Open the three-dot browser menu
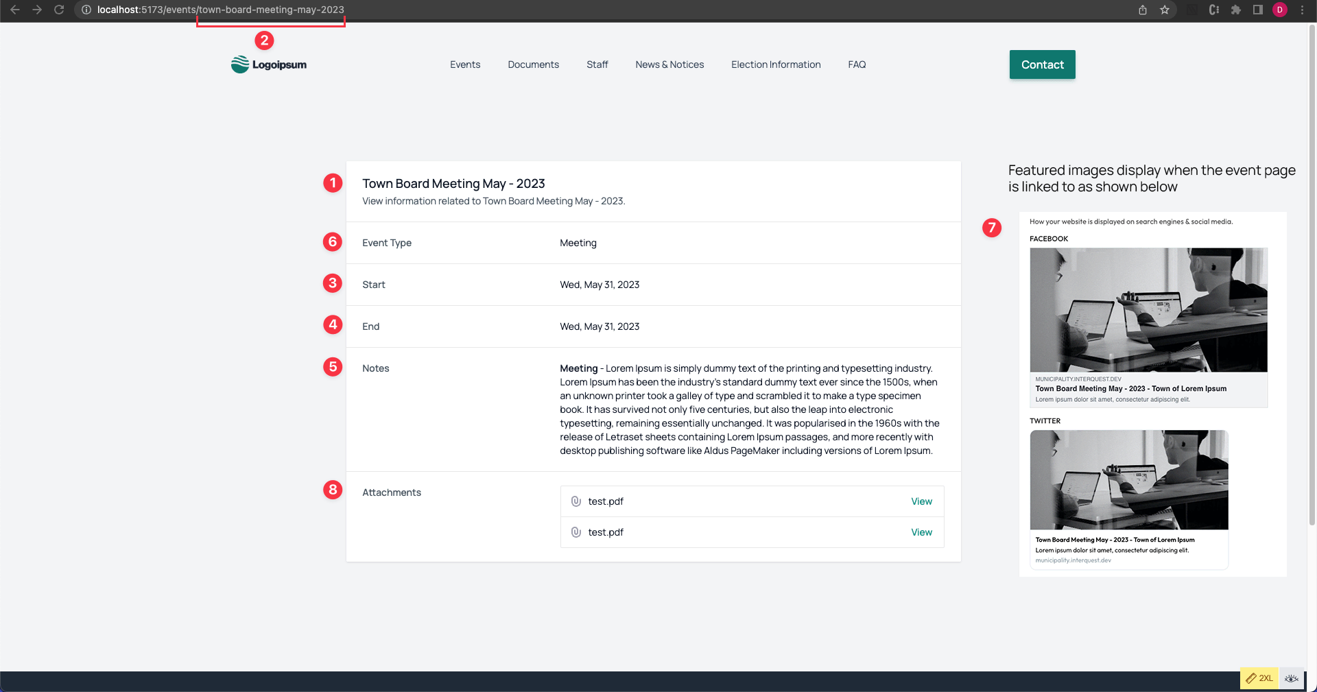1317x692 pixels. pyautogui.click(x=1302, y=10)
